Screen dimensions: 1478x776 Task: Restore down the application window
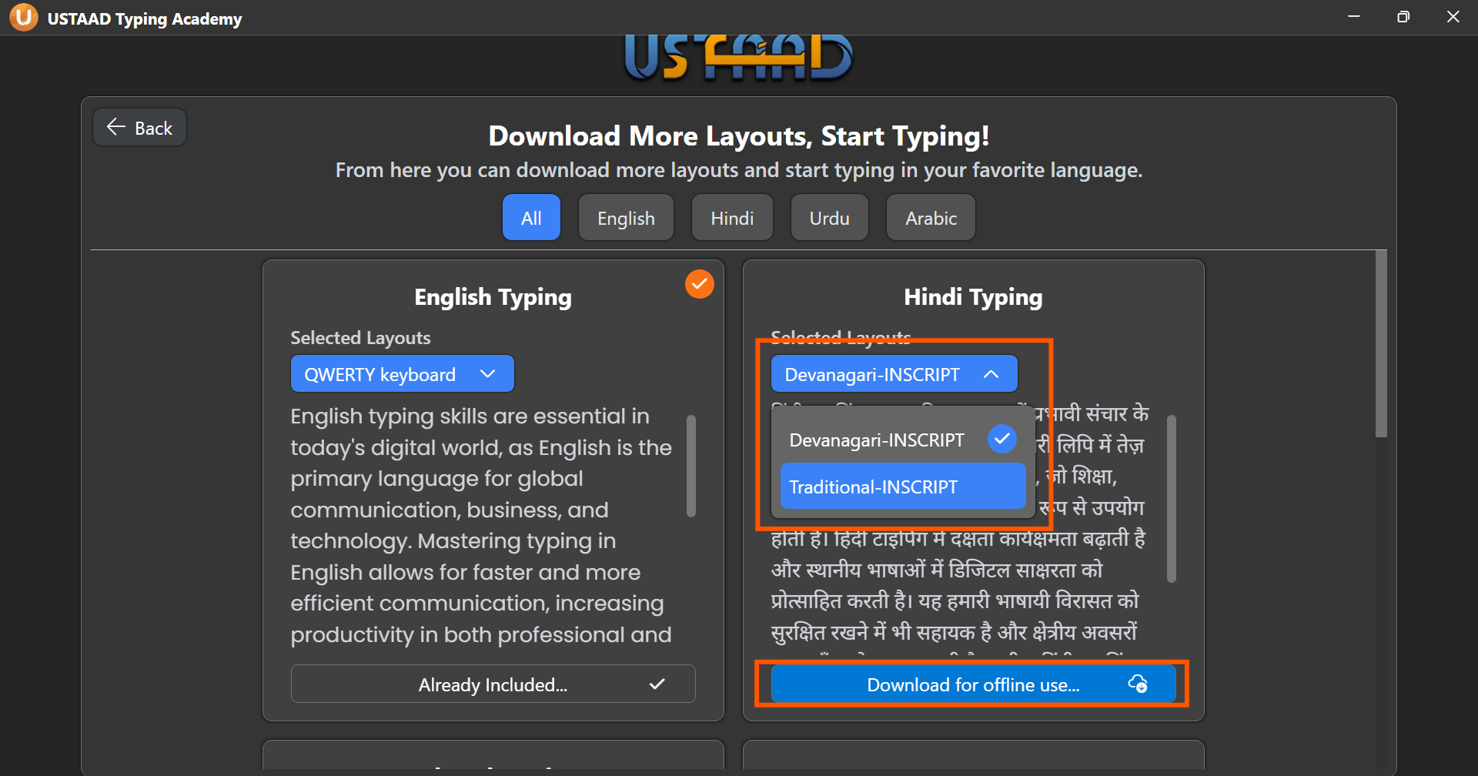pos(1403,17)
